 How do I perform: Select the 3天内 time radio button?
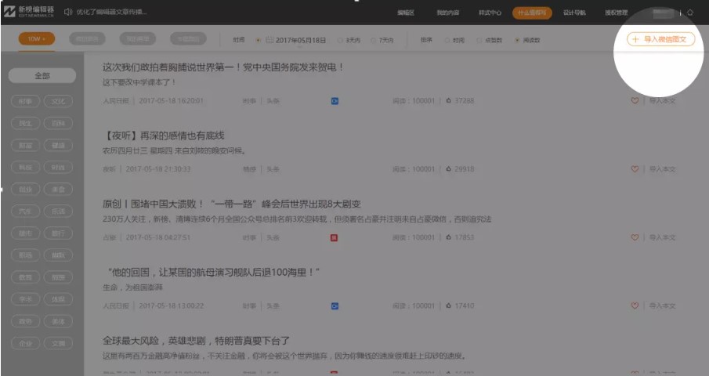click(x=339, y=39)
